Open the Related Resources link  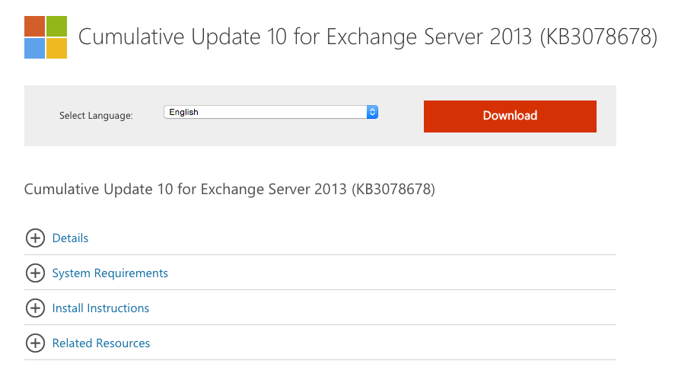pyautogui.click(x=100, y=343)
